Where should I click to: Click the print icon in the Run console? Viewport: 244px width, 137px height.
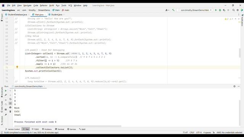(10, 107)
